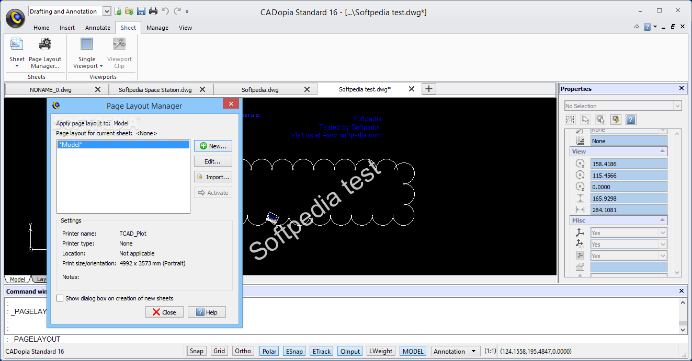This screenshot has width=692, height=361.
Task: Switch to the Manage ribbon tab
Action: 157,28
